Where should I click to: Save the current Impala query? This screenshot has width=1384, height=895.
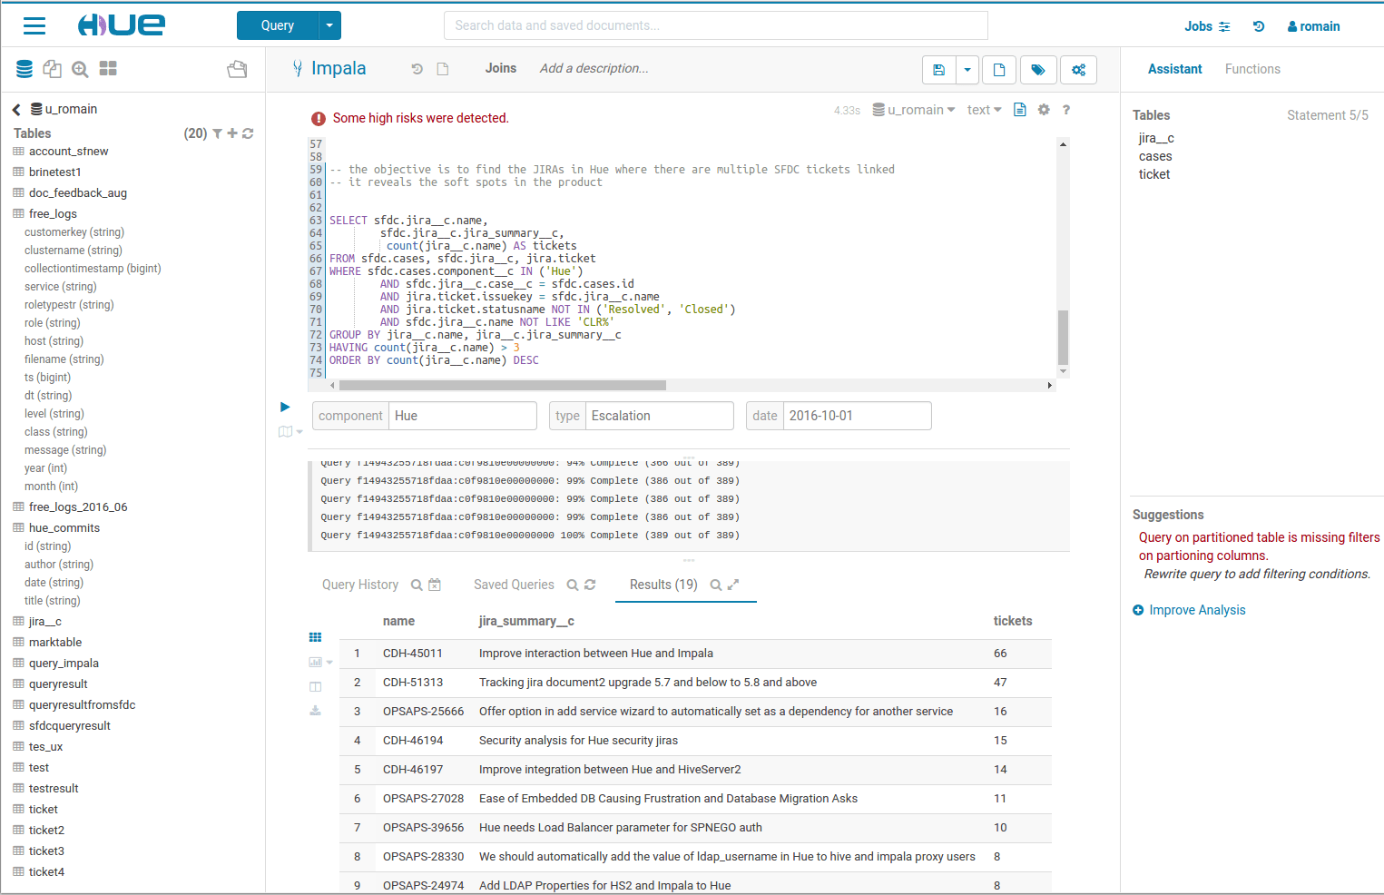point(939,70)
